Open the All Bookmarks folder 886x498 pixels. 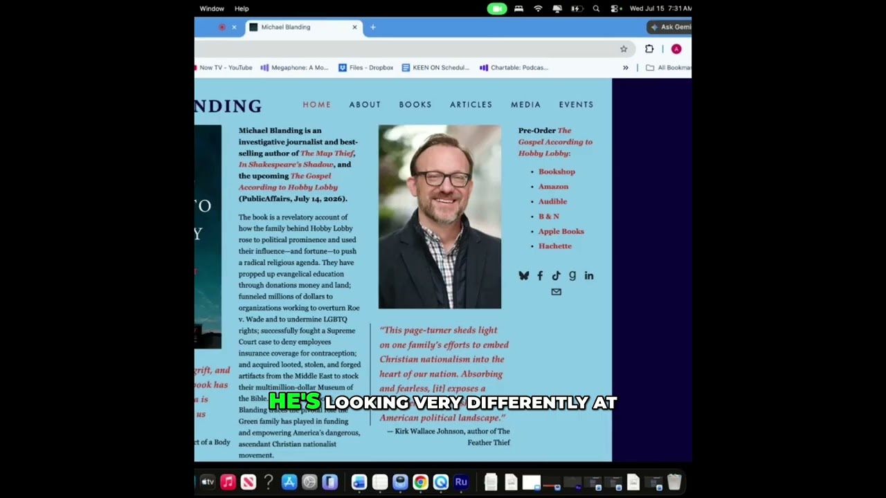(668, 68)
